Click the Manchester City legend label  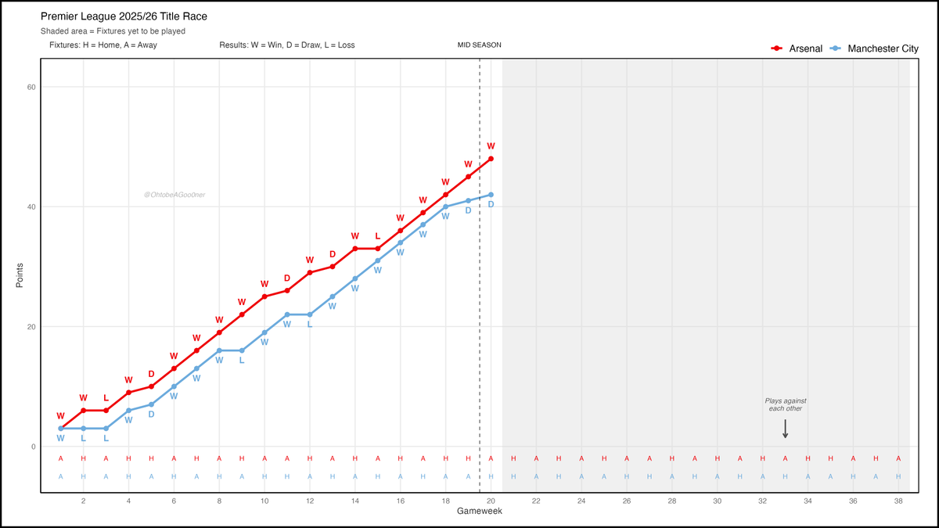coord(883,48)
